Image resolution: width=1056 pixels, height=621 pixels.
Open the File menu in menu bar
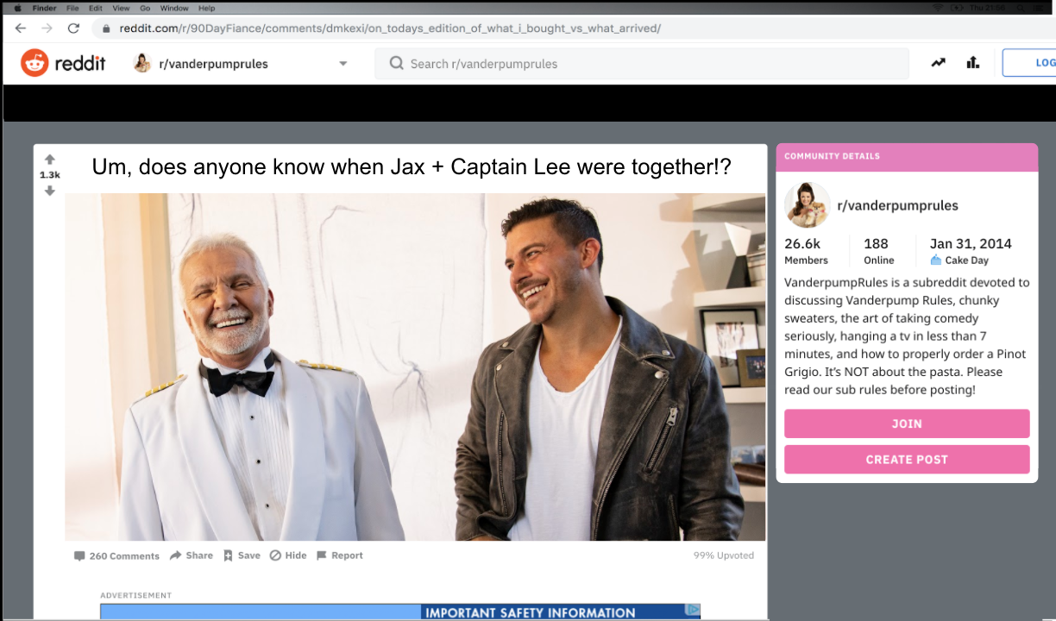pos(72,8)
